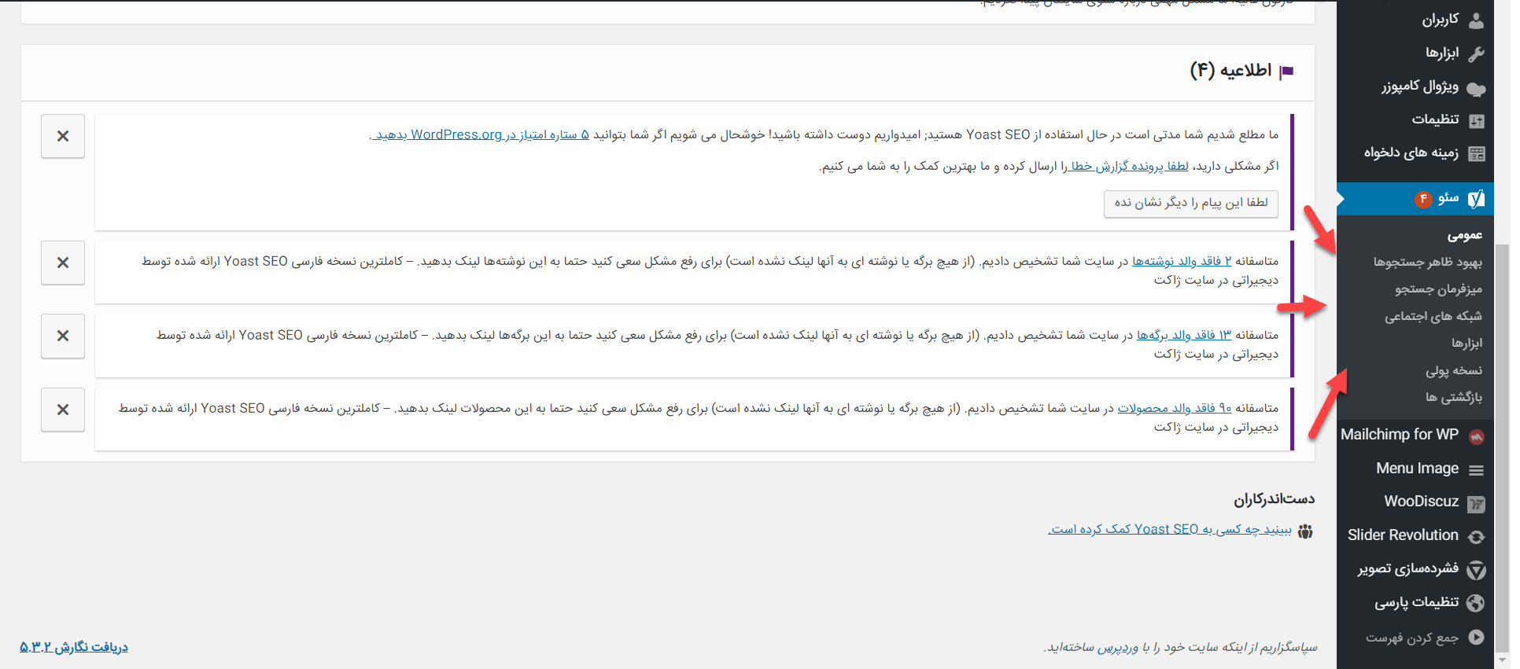Viewport: 1520px width, 669px height.
Task: Click the orange notification badge on سئو
Action: point(1423,199)
